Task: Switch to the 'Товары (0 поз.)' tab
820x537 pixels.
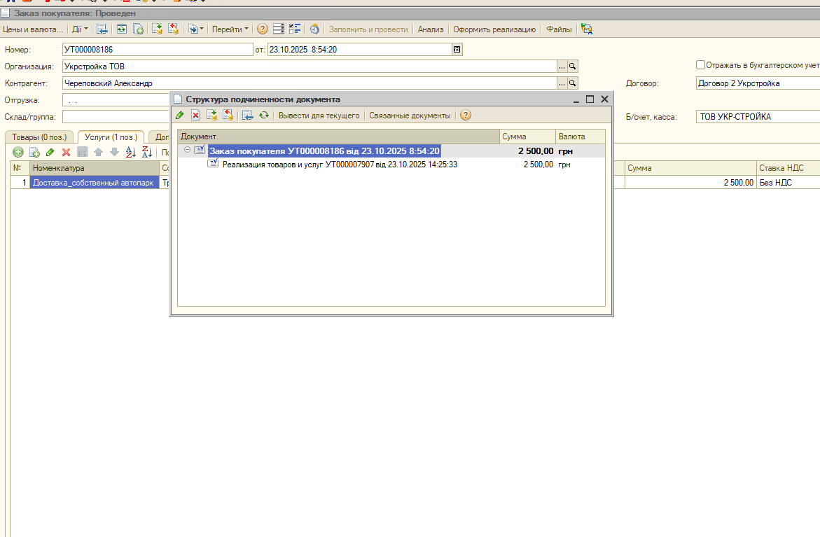Action: pos(39,137)
